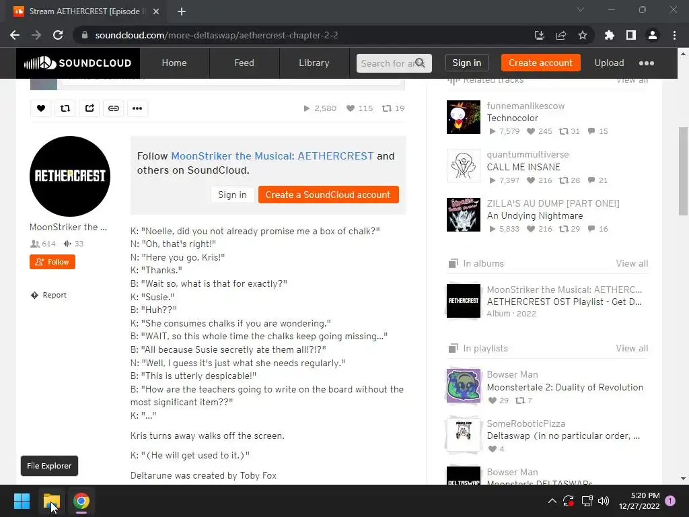Open funnemanlikescow artist page

525,106
